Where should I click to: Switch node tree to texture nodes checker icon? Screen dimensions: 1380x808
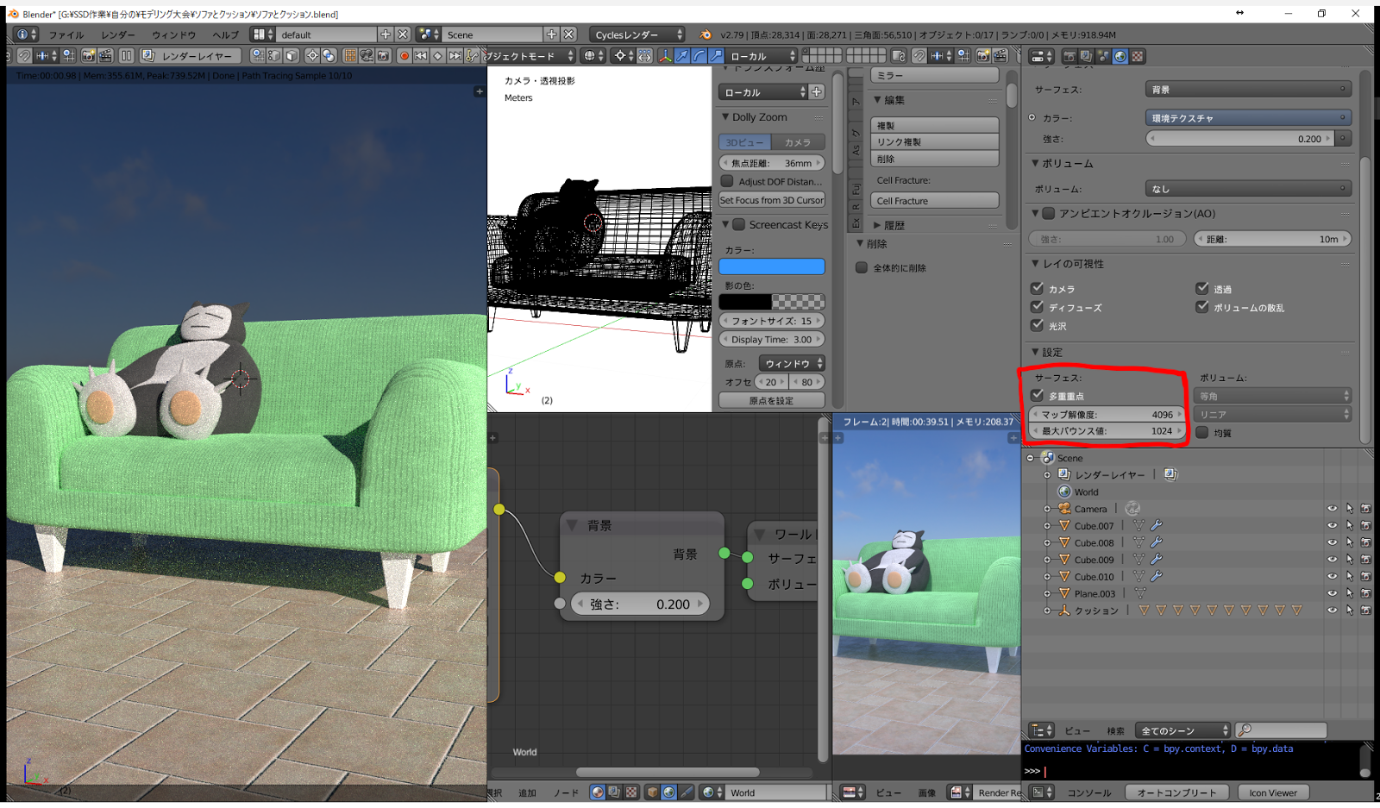coord(631,792)
